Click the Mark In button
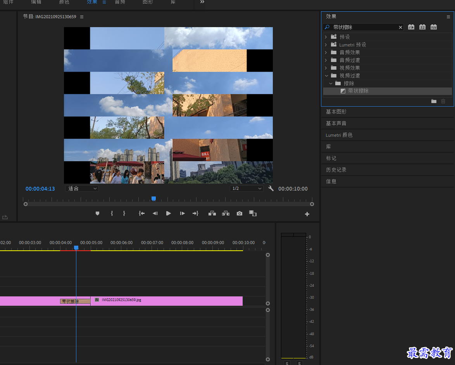 coord(112,213)
